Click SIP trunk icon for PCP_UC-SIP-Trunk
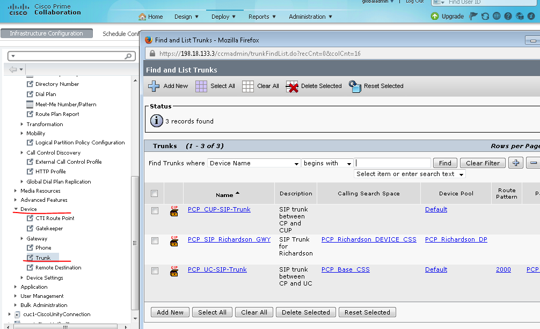Image resolution: width=540 pixels, height=329 pixels. pos(174,271)
